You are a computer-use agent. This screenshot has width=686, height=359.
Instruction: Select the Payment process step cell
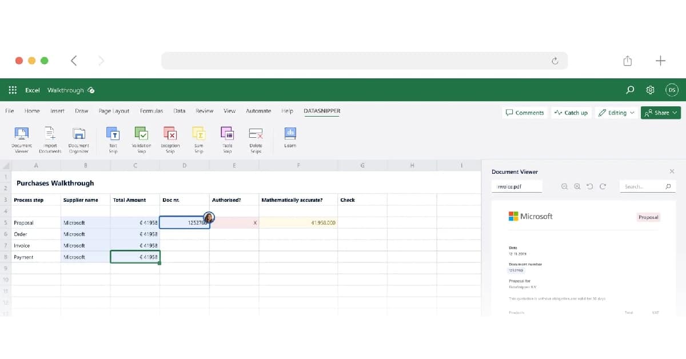(36, 257)
